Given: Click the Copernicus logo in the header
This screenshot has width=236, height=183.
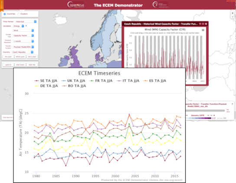Looking at the screenshot, I should [x=76, y=5].
